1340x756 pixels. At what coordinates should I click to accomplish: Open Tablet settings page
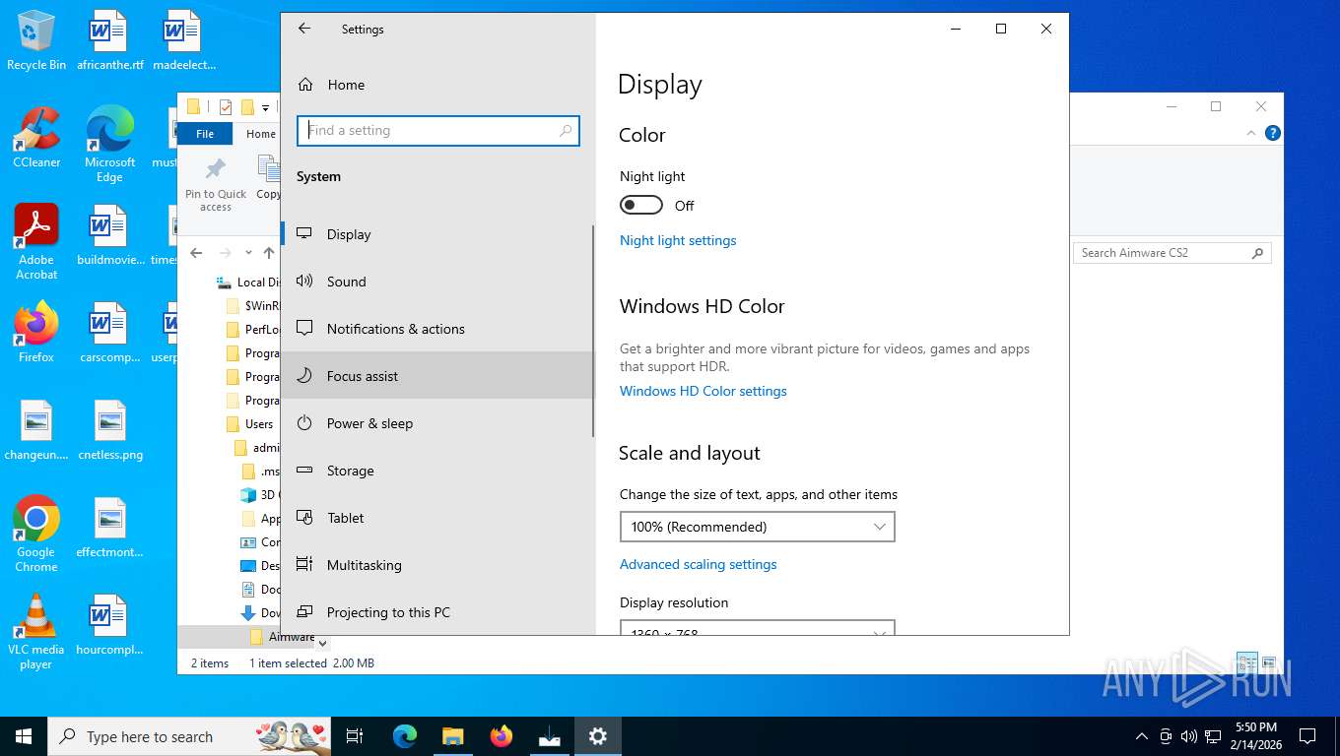point(345,518)
